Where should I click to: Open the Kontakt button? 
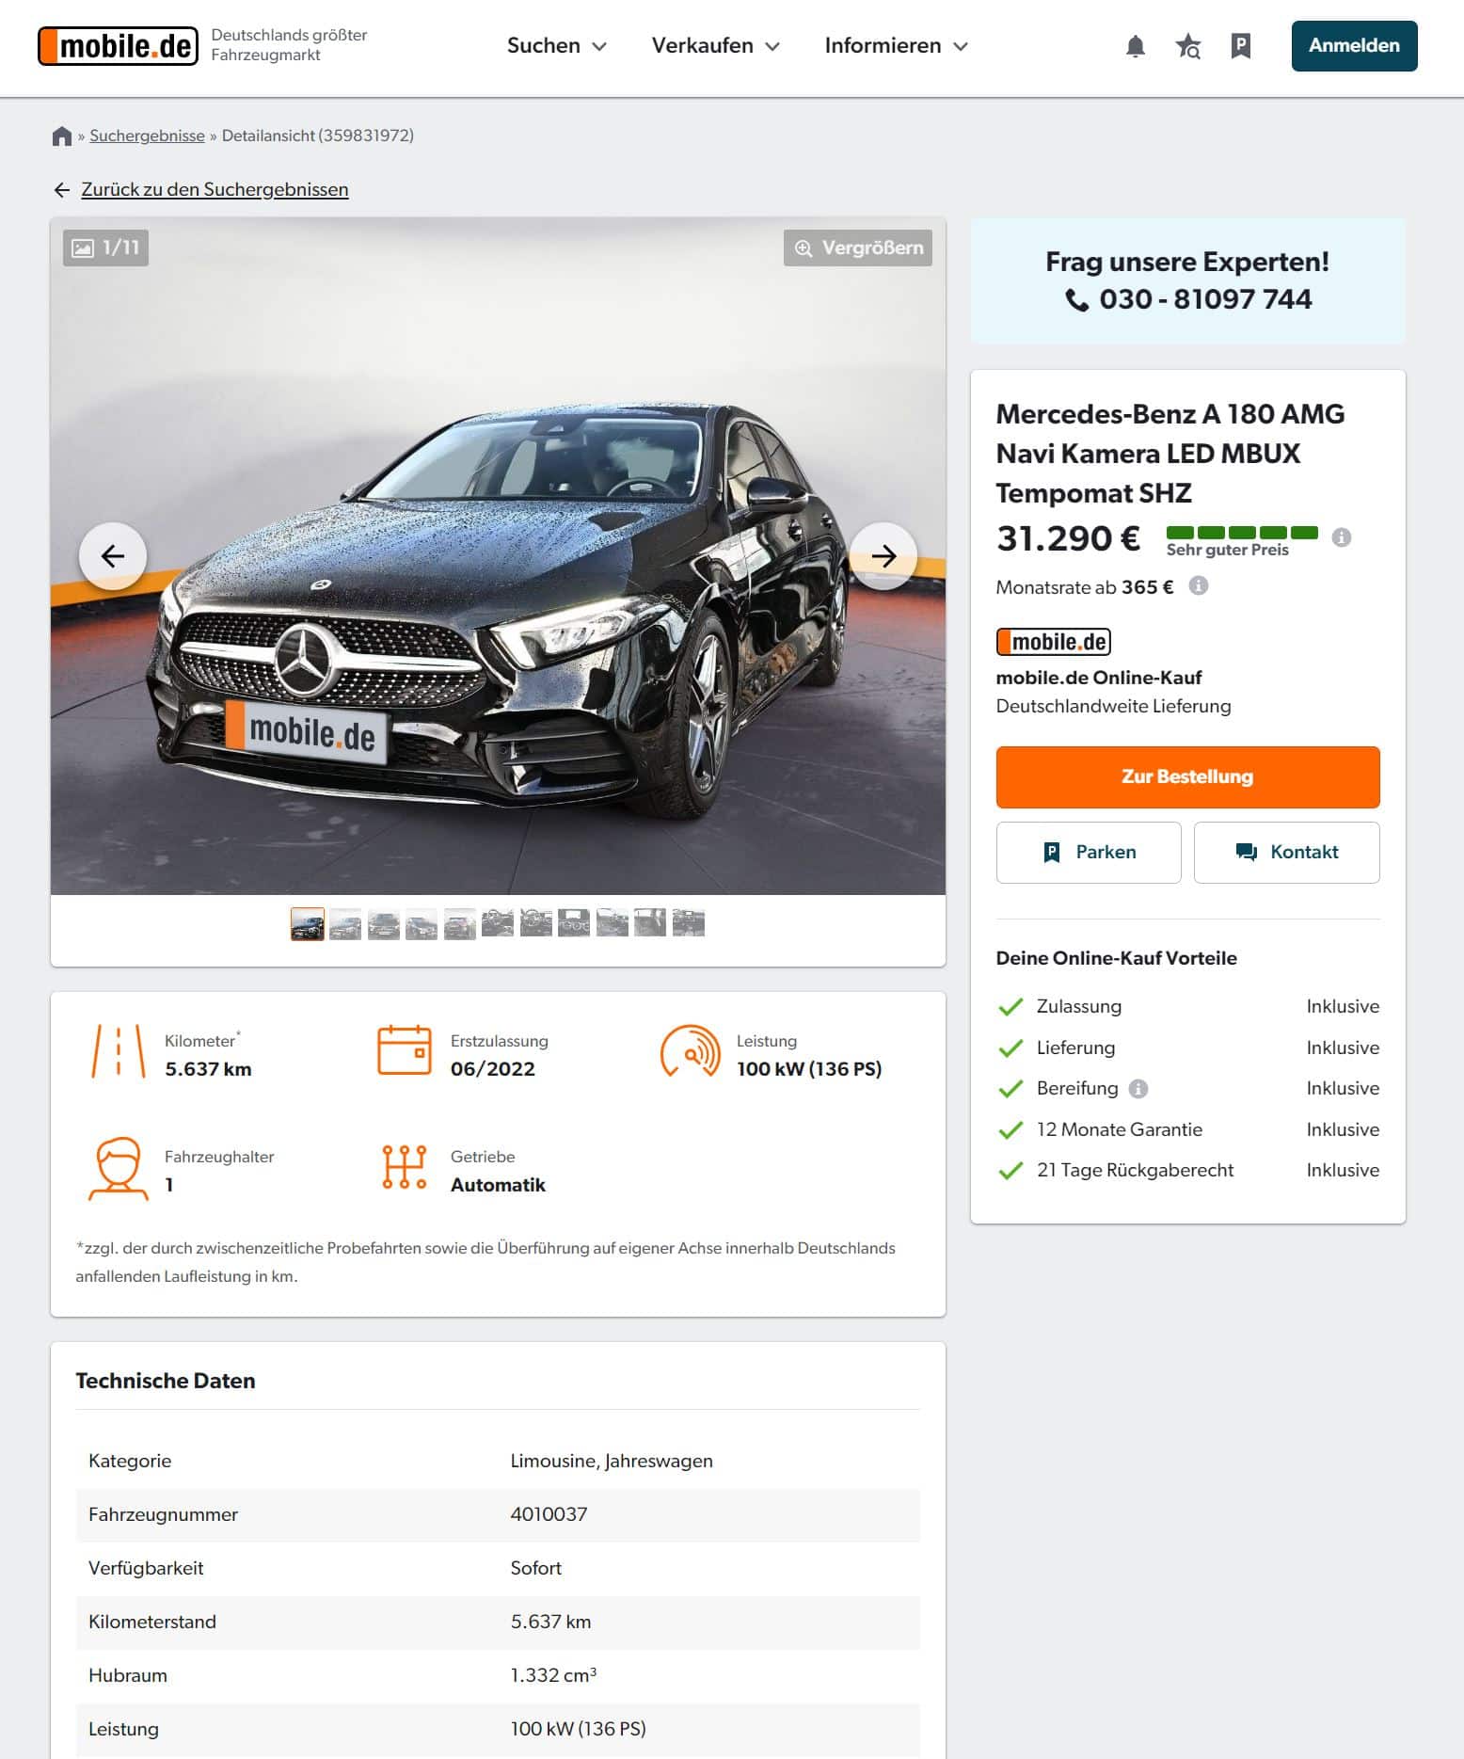coord(1286,853)
